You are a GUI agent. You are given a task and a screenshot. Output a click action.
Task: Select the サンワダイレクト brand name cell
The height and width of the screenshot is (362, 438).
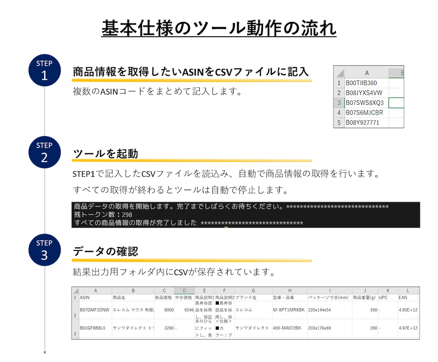[253, 328]
